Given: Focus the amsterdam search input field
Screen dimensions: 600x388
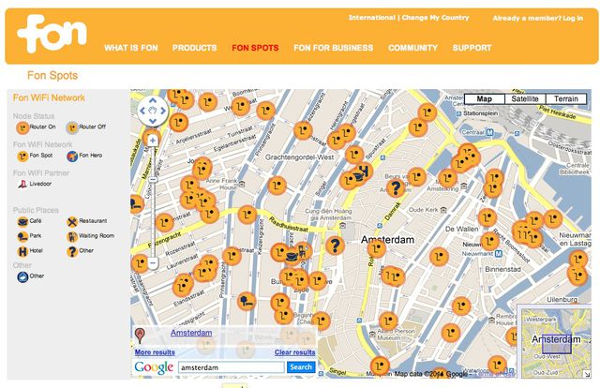Looking at the screenshot, I should tap(232, 367).
